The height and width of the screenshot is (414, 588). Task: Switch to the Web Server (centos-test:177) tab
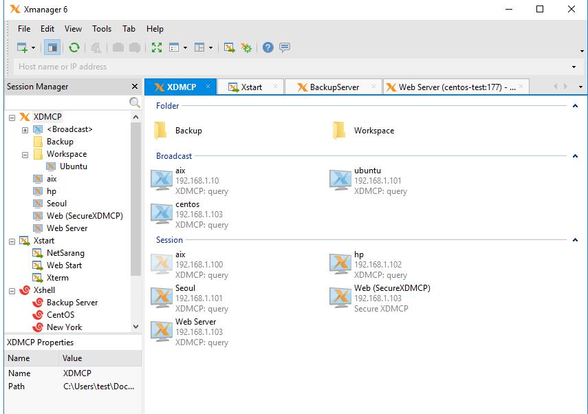pos(457,87)
